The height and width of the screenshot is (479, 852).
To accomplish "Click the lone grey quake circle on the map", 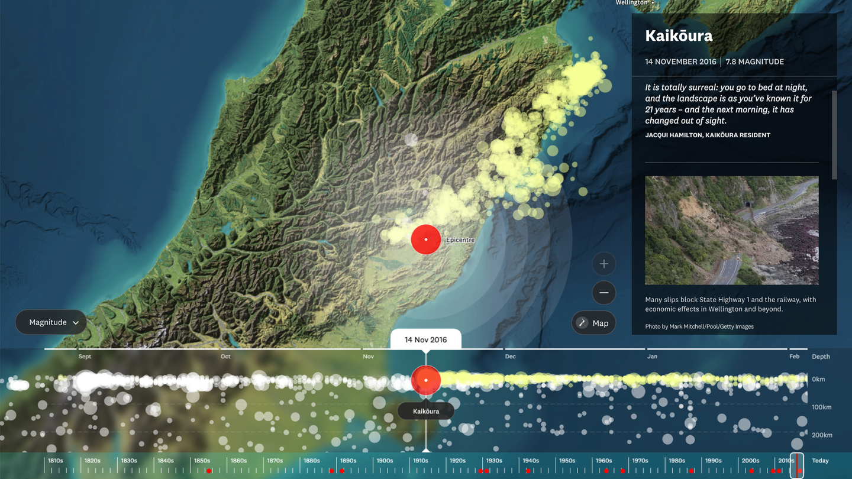I will coord(411,140).
